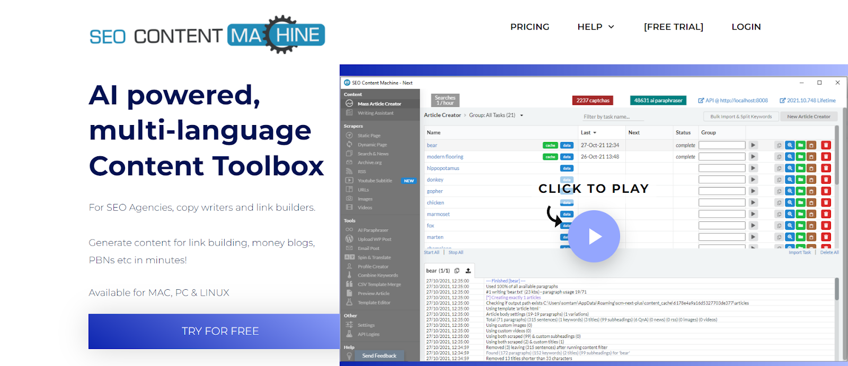Click the Group input for bear row

point(722,145)
